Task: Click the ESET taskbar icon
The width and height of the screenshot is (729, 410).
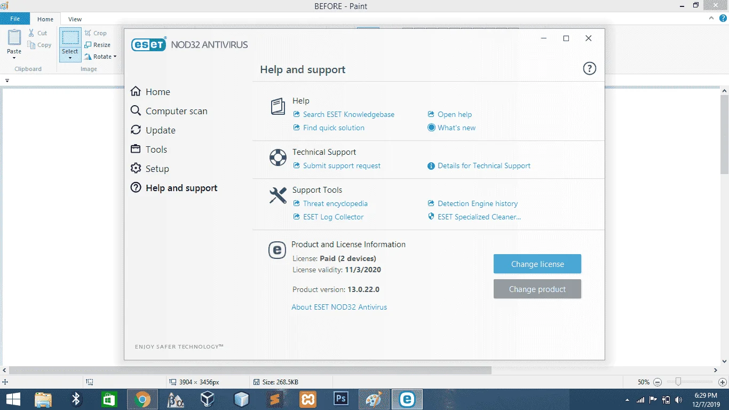Action: click(407, 399)
